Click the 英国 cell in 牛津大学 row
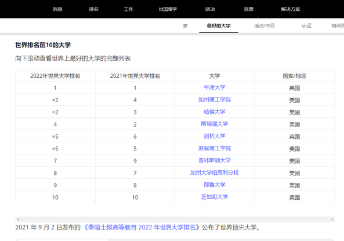This screenshot has width=344, height=241. pos(295,88)
